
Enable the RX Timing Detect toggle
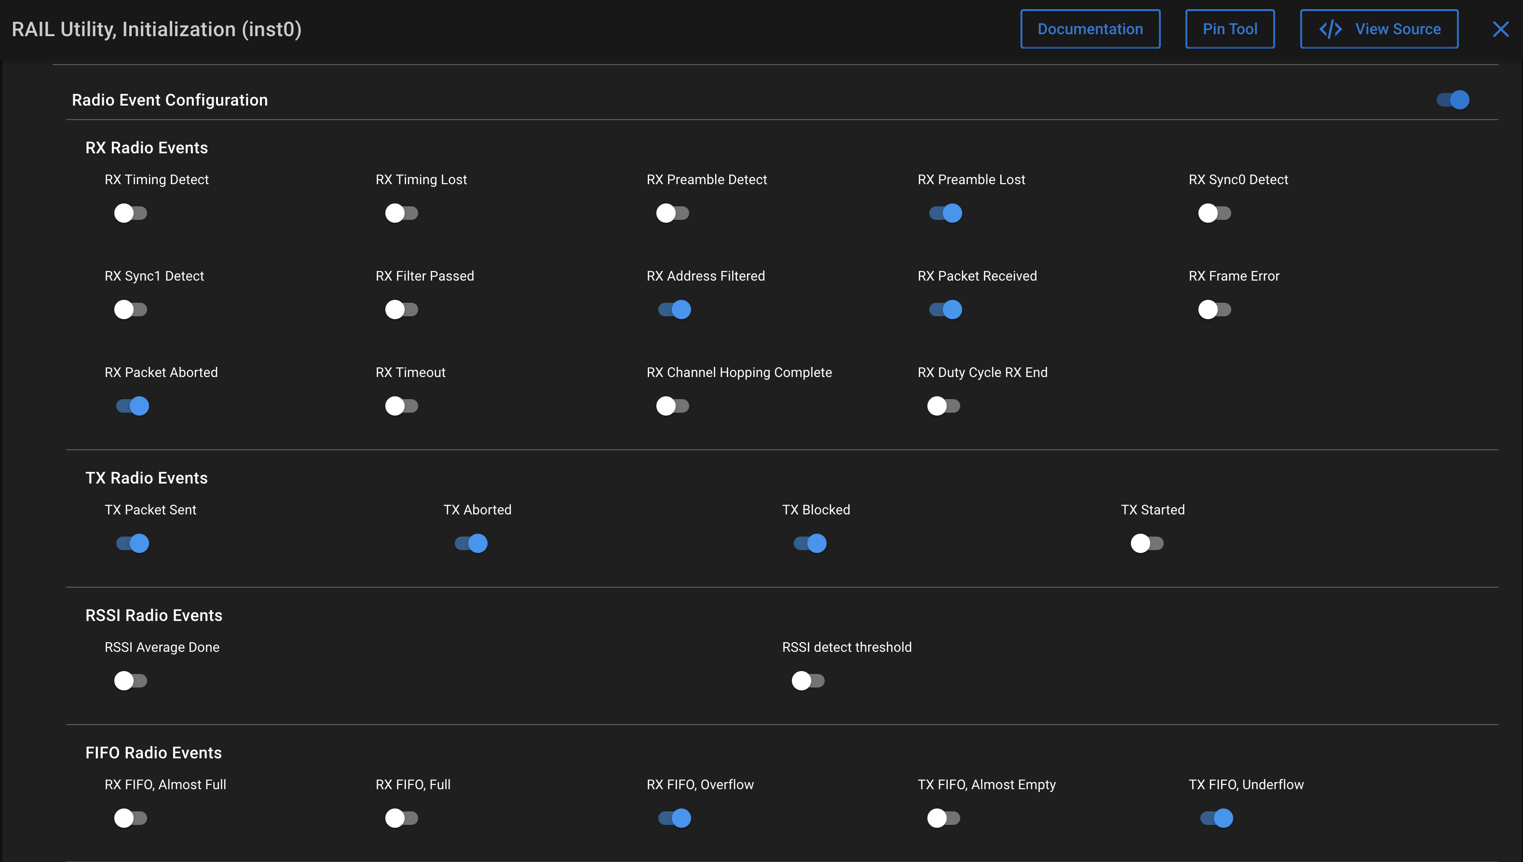130,213
